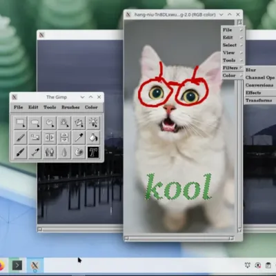Shade The Gimp toolbox with the down chevron
The image size is (276, 276).
pyautogui.click(x=82, y=97)
